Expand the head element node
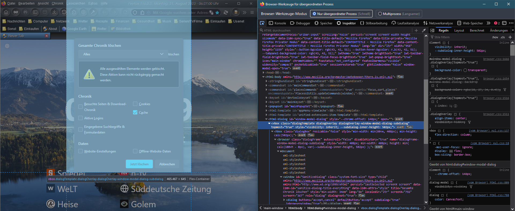This screenshot has width=515, height=211. [263, 72]
